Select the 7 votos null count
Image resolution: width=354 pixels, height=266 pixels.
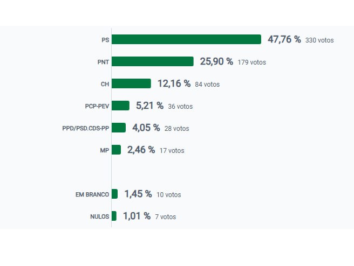[x=165, y=217]
